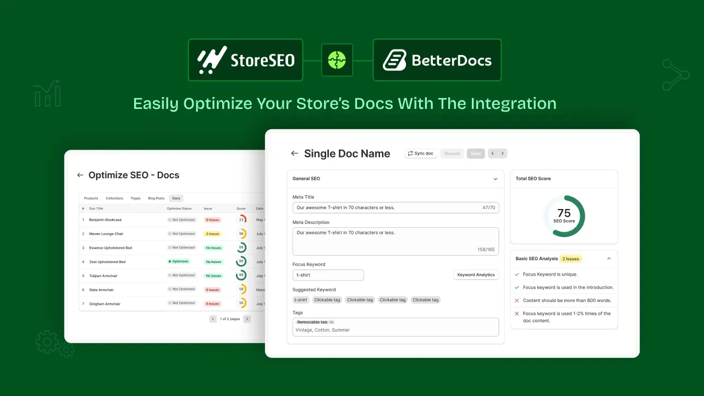Switch to the Collections tab

tap(114, 198)
